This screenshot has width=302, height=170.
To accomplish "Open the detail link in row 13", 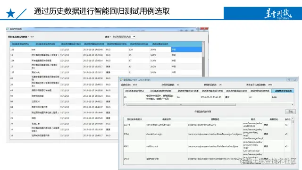I will click(174, 55).
